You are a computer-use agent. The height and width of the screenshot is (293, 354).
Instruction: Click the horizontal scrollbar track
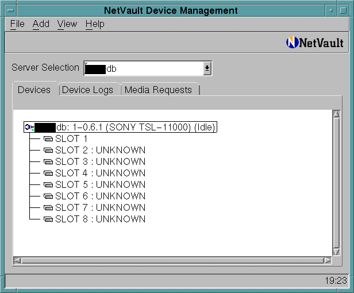pyautogui.click(x=172, y=261)
